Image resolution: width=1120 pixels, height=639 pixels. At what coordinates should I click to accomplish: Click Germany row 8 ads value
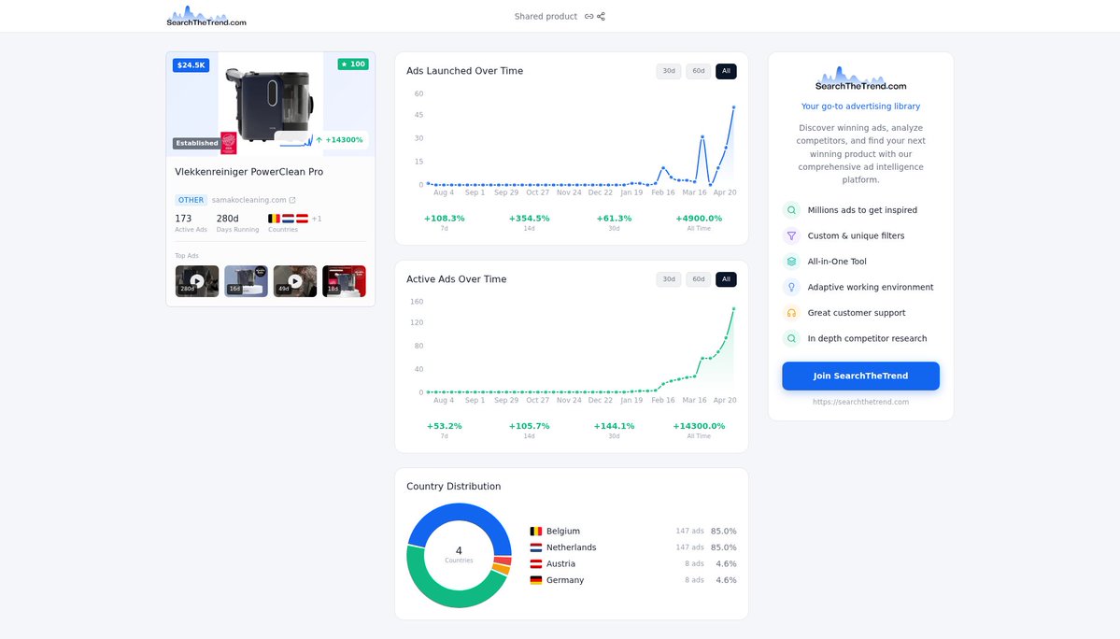click(694, 580)
